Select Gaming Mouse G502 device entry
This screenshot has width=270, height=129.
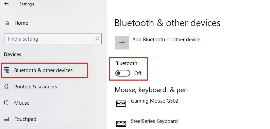click(x=154, y=101)
